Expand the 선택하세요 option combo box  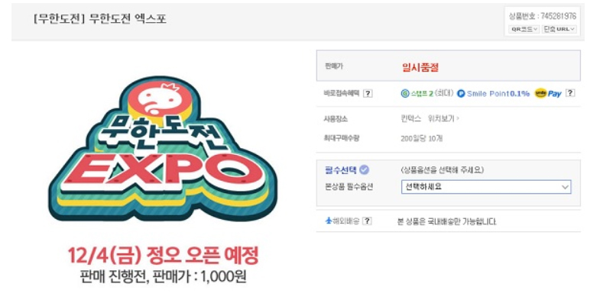[x=486, y=187]
